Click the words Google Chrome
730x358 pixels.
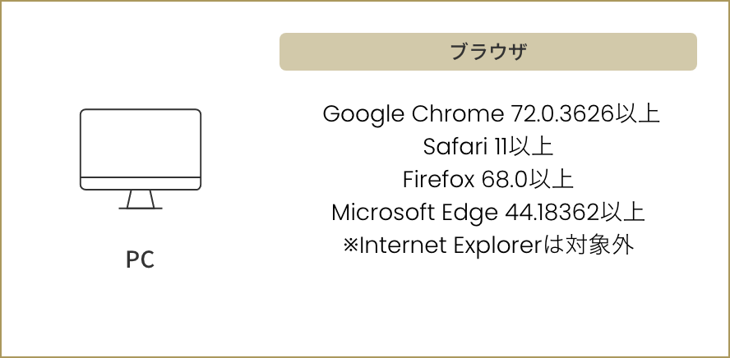(x=413, y=114)
